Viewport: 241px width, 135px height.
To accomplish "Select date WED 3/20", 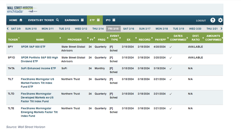I will pyautogui.click(x=195, y=29).
